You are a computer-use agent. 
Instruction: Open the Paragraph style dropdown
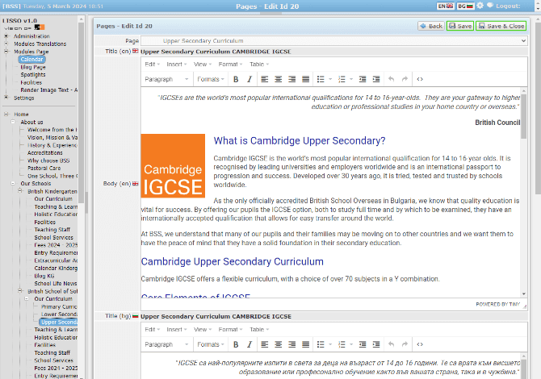click(166, 79)
